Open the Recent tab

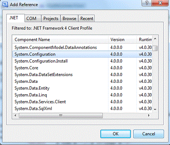point(86,18)
